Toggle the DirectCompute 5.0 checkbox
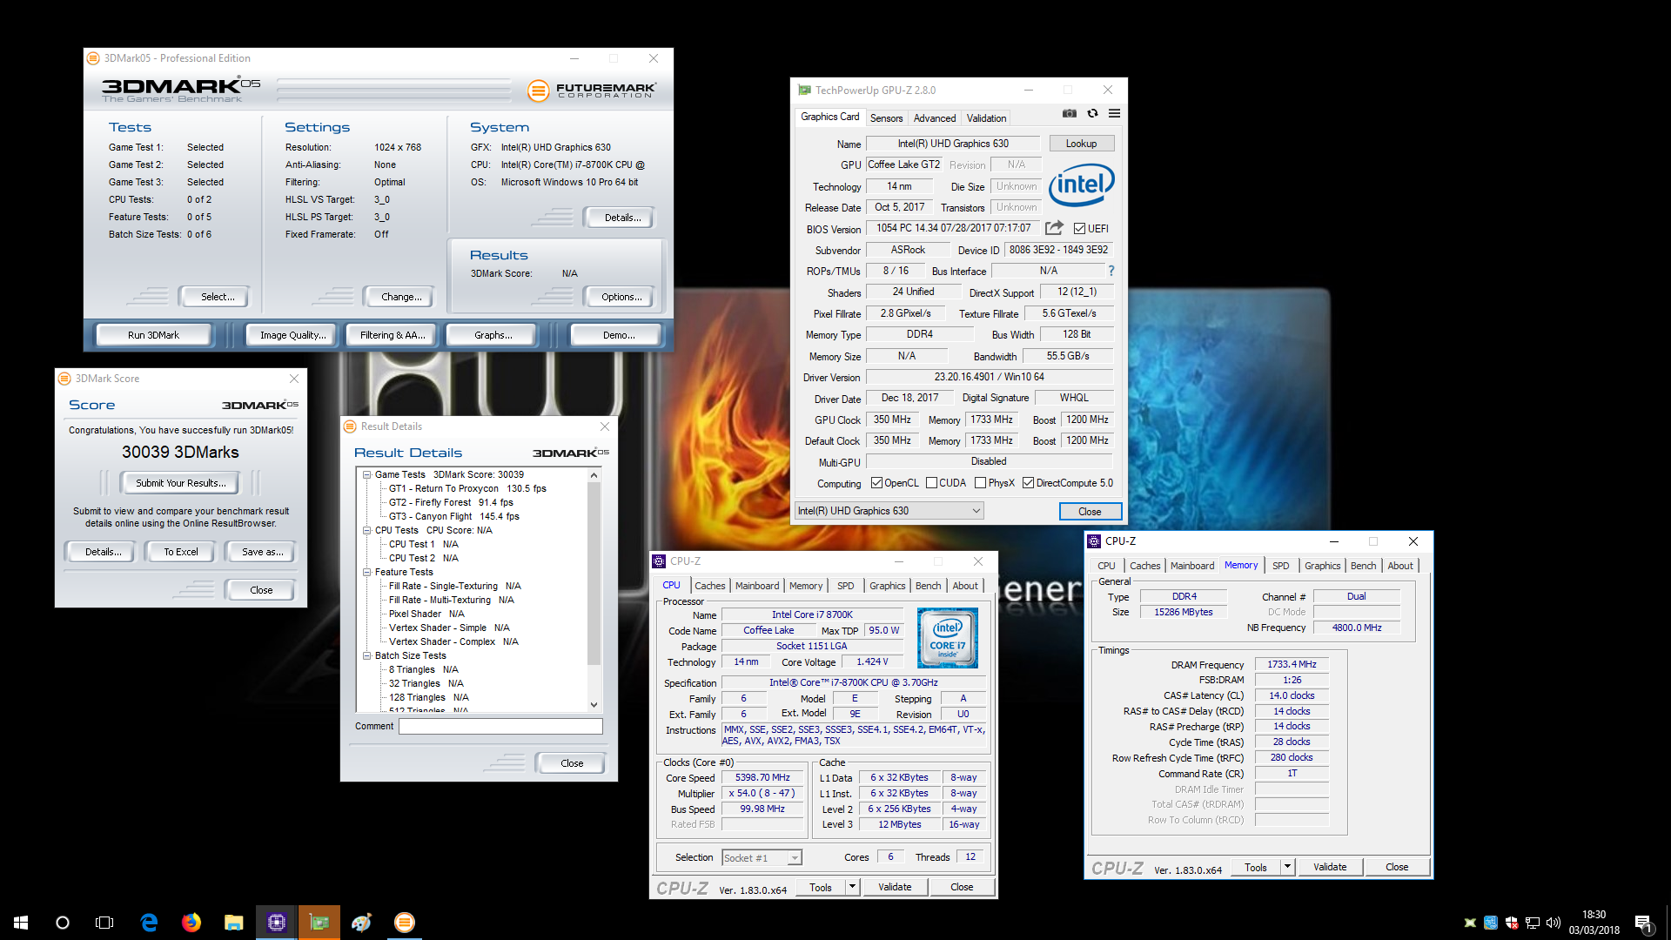The image size is (1671, 940). coord(1029,483)
